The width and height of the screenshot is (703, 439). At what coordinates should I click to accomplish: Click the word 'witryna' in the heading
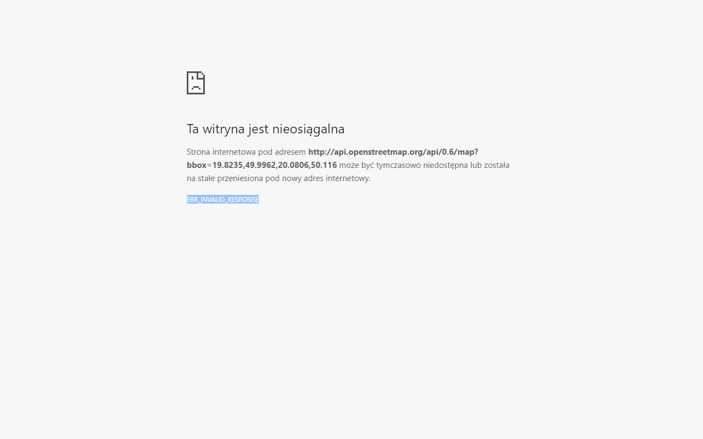pos(224,130)
